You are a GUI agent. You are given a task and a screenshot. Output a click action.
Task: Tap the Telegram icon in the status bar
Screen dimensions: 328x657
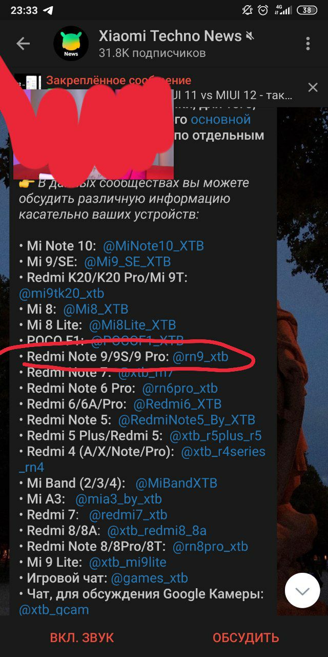pyautogui.click(x=48, y=10)
